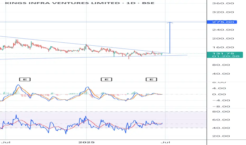The height and width of the screenshot is (145, 246).
Task: Click the 40.00 price axis label in price pane
Action: (221, 74)
